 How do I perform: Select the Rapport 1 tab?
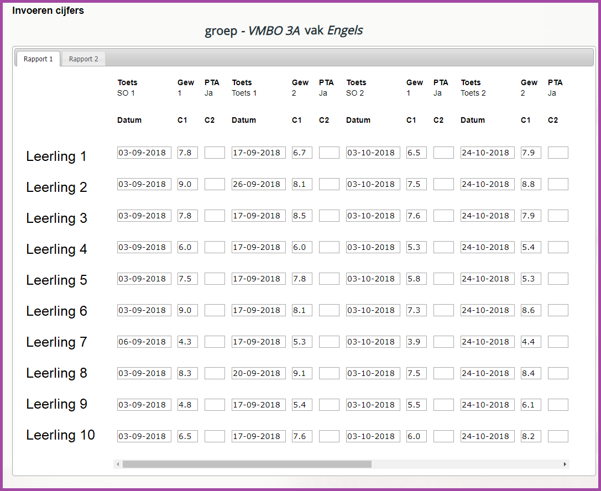tap(38, 59)
